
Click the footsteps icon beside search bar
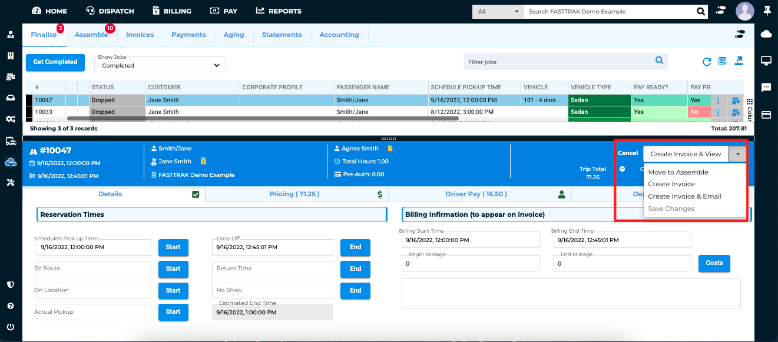[720, 11]
